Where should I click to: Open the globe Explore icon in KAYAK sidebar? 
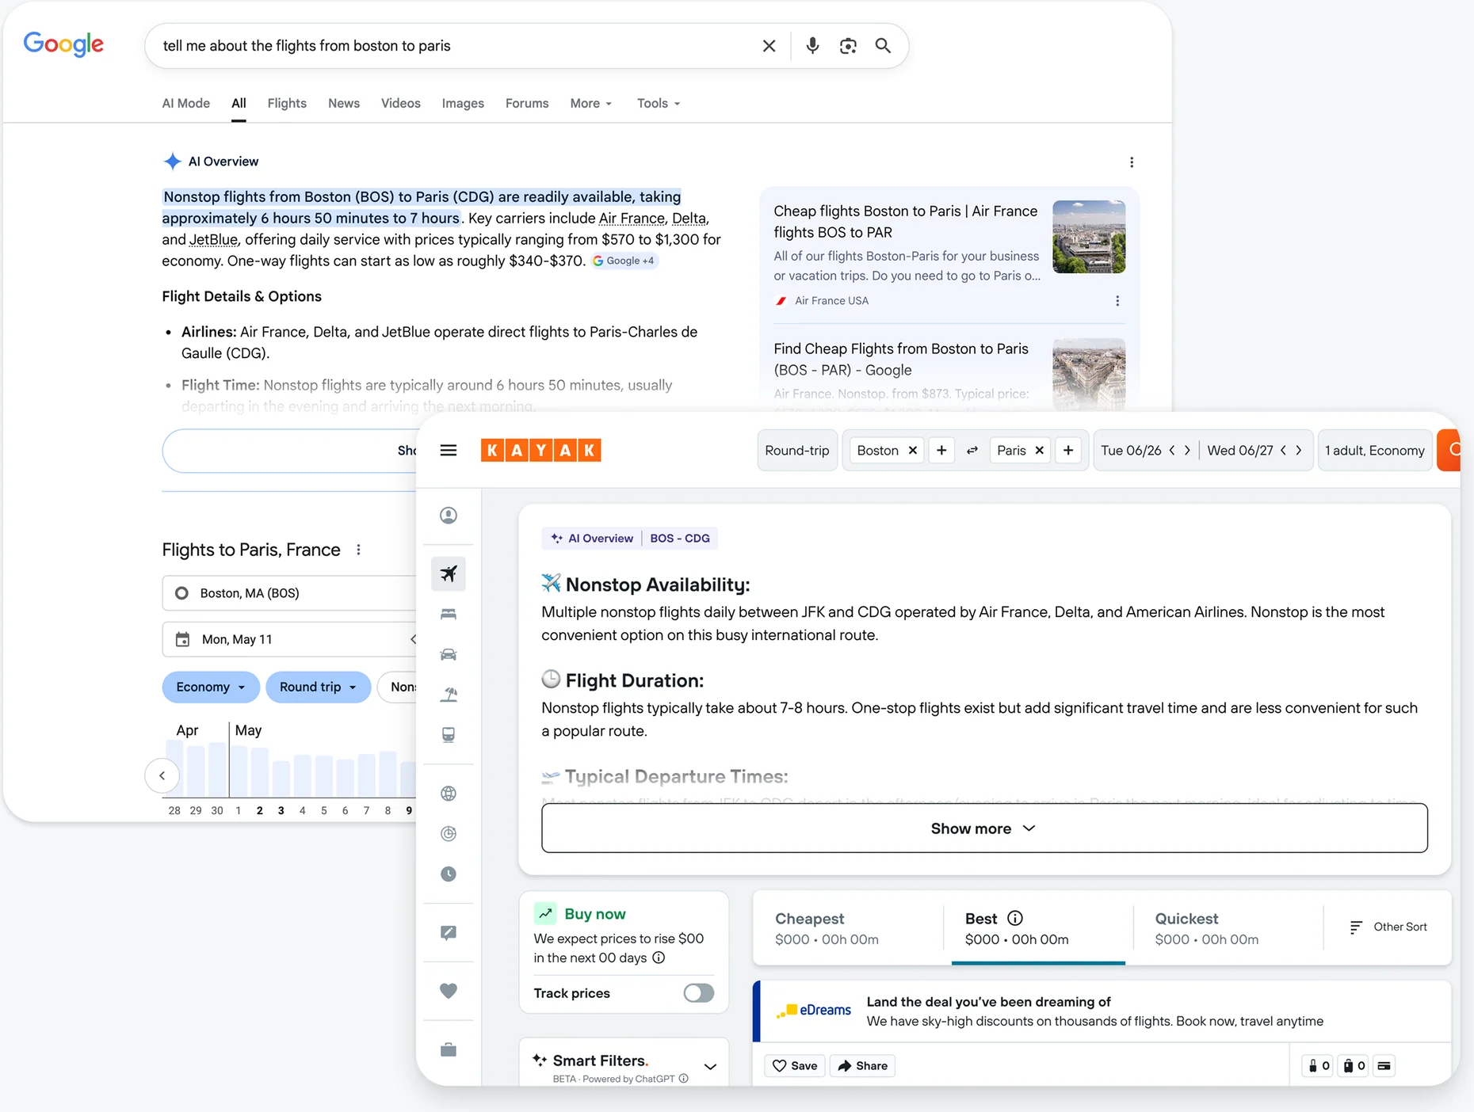(449, 794)
